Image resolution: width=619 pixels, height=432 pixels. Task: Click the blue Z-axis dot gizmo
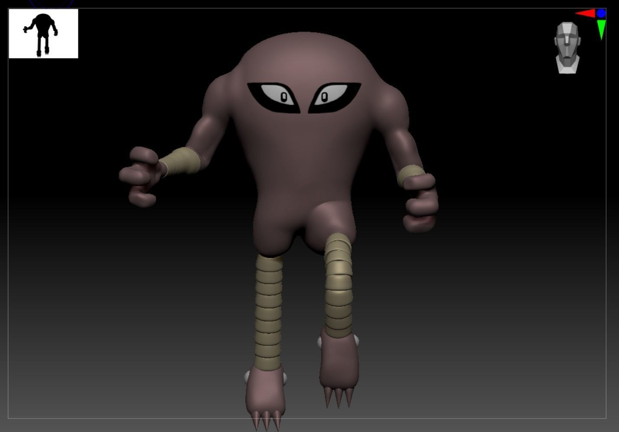coord(601,13)
